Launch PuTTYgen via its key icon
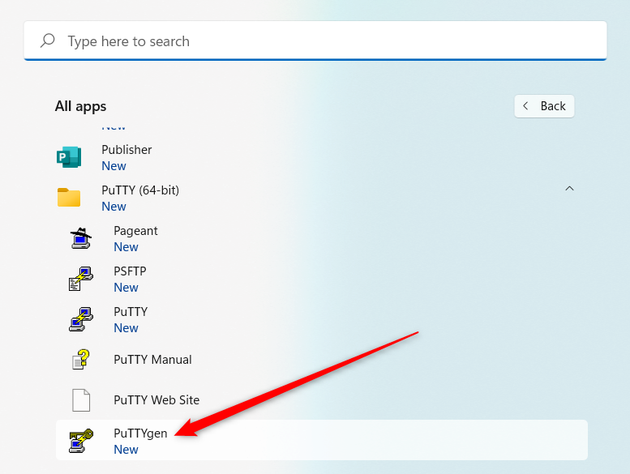 click(80, 440)
